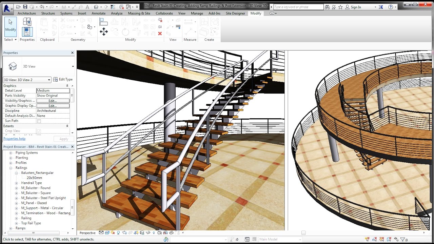
Task: Click the Favorites star icon in title bar
Action: [x=340, y=7]
